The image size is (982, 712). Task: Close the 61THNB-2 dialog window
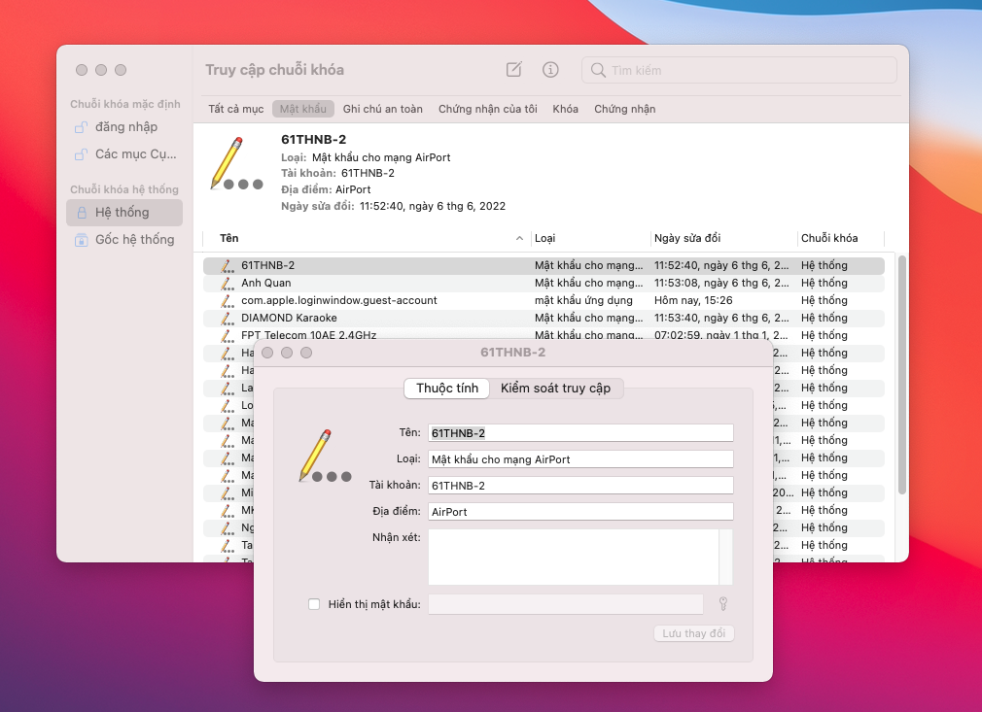267,353
